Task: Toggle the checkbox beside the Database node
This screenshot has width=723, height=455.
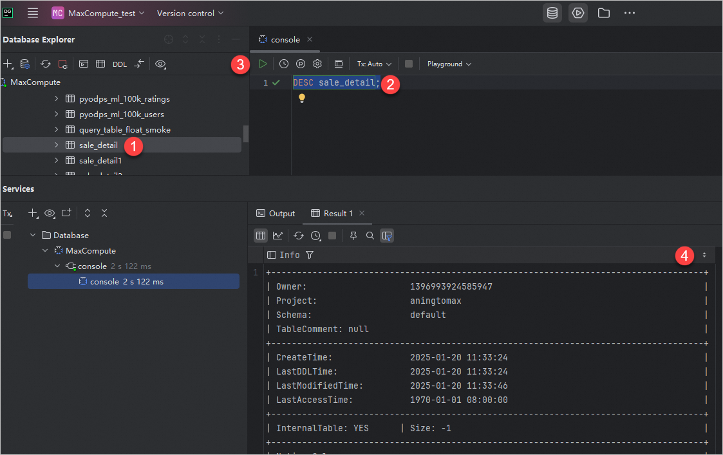Action: [x=7, y=235]
